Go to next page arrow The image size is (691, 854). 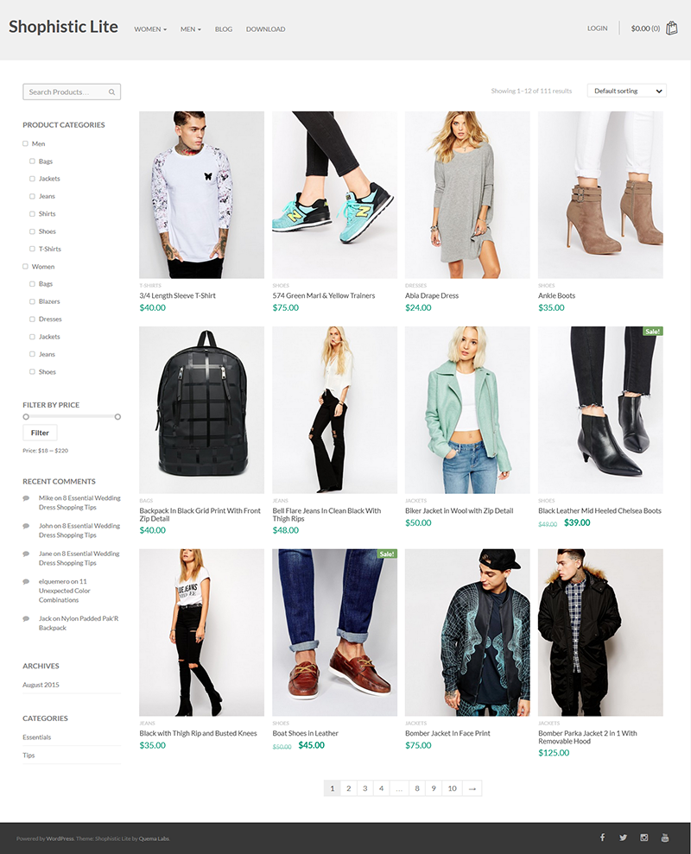point(472,788)
